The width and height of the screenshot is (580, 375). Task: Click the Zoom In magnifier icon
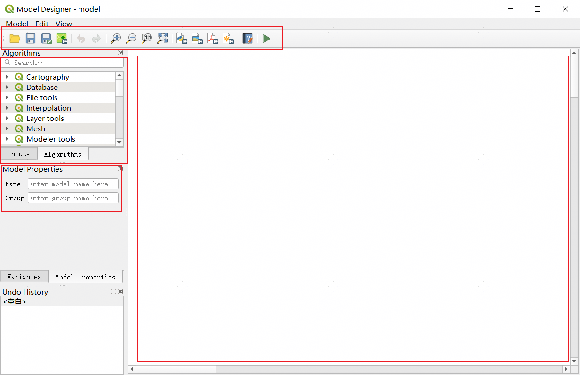pyautogui.click(x=116, y=39)
